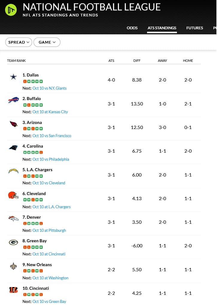Open the SPREAD dropdown

(19, 42)
